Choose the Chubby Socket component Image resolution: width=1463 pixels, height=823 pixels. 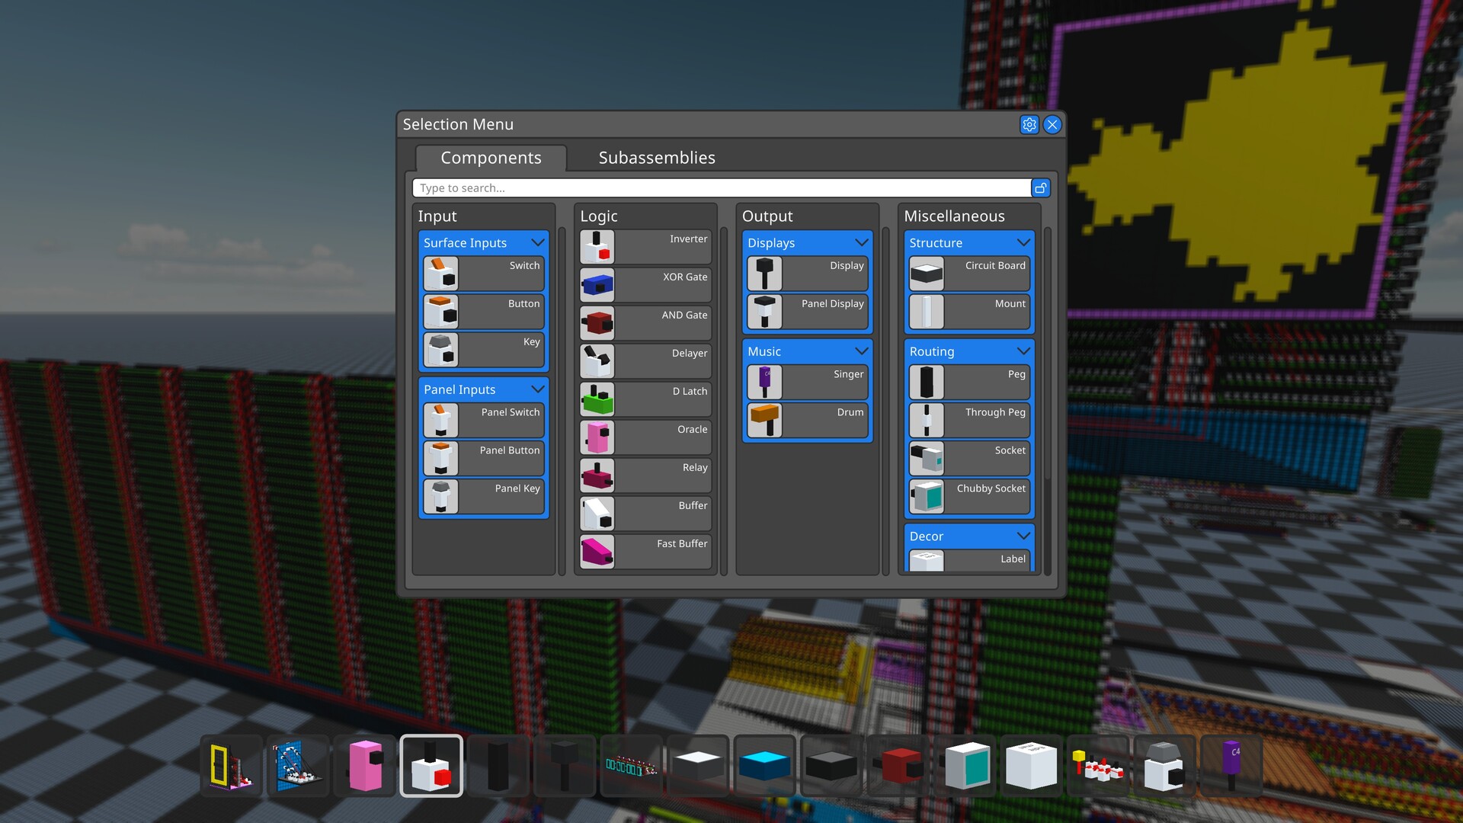(968, 496)
